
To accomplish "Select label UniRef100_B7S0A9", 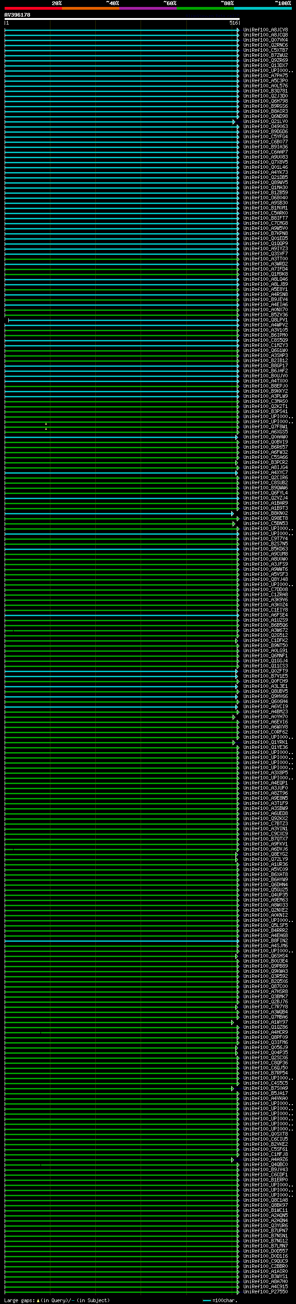I will (265, 1088).
